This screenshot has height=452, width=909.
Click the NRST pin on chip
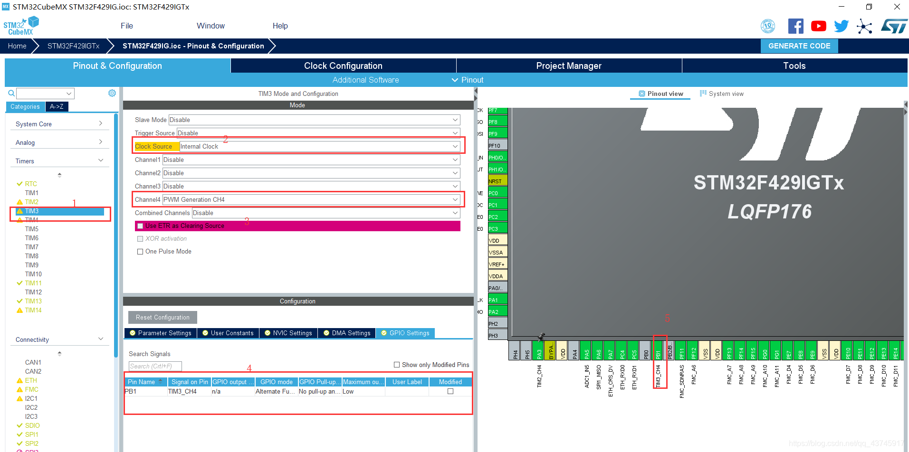coord(498,181)
